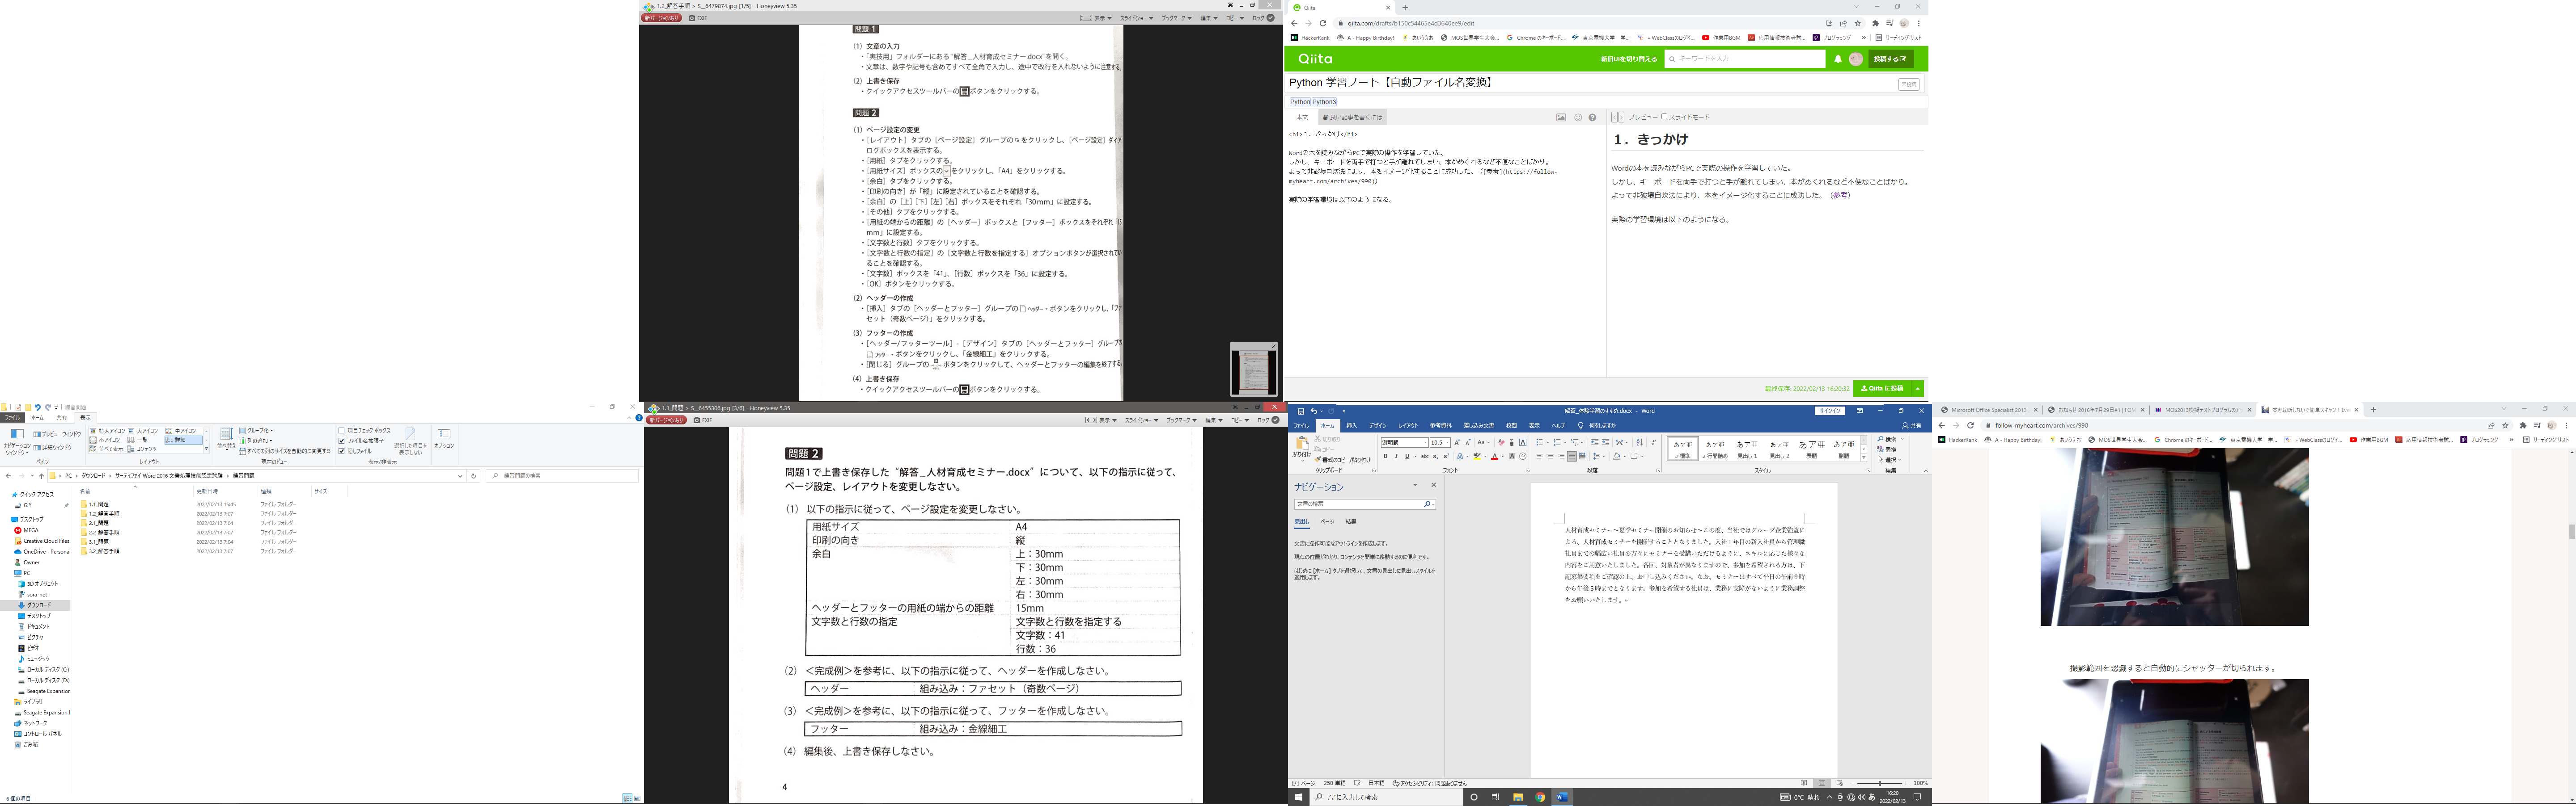Open the HackerRank bookmark in Qiita window
This screenshot has height=806, width=2576.
click(x=1310, y=38)
